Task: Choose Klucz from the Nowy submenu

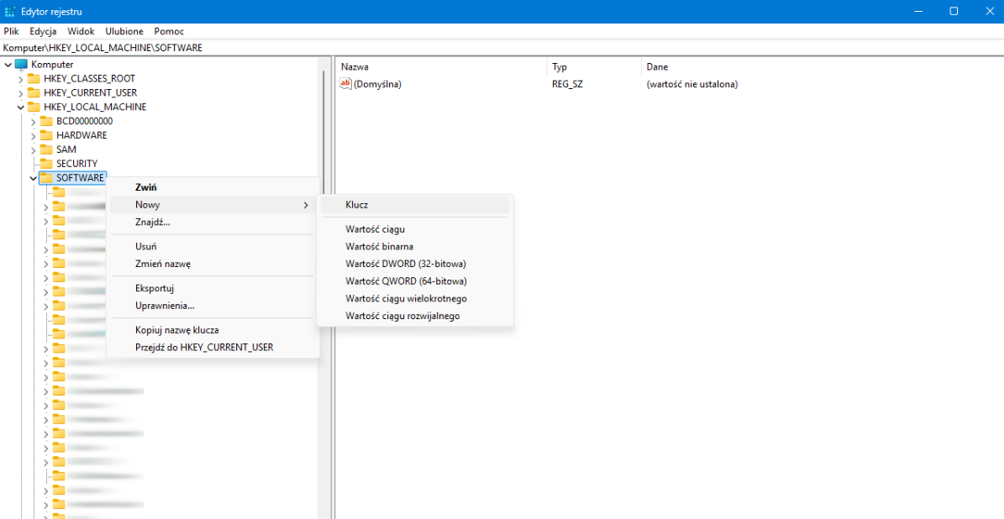Action: (357, 205)
